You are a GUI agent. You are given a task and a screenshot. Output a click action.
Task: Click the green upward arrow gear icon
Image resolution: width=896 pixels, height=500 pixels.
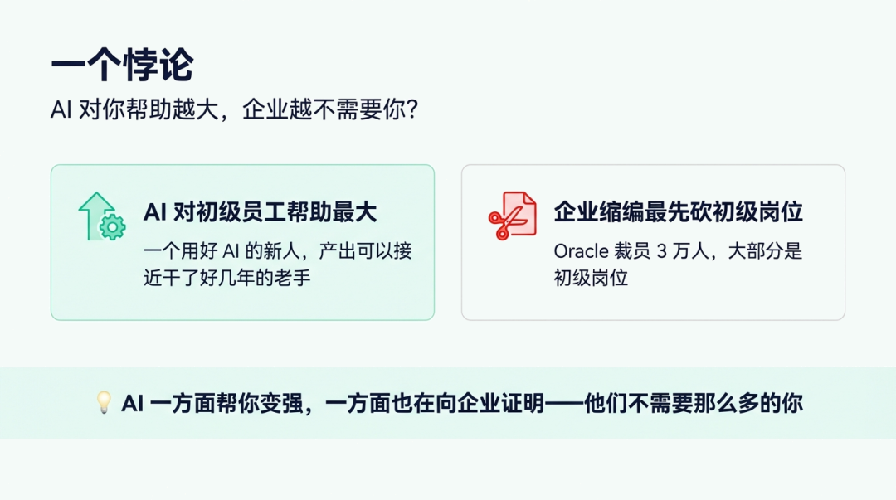pos(102,216)
